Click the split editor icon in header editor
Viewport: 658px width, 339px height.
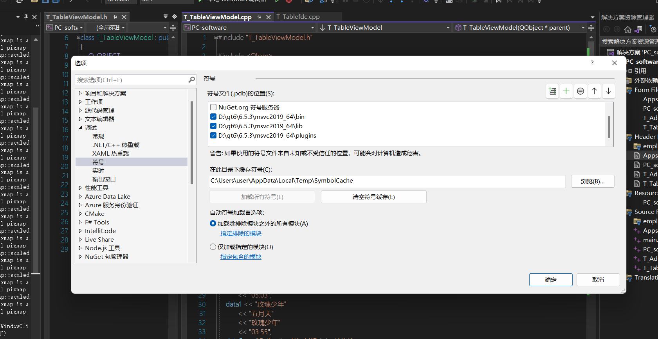pos(173,28)
